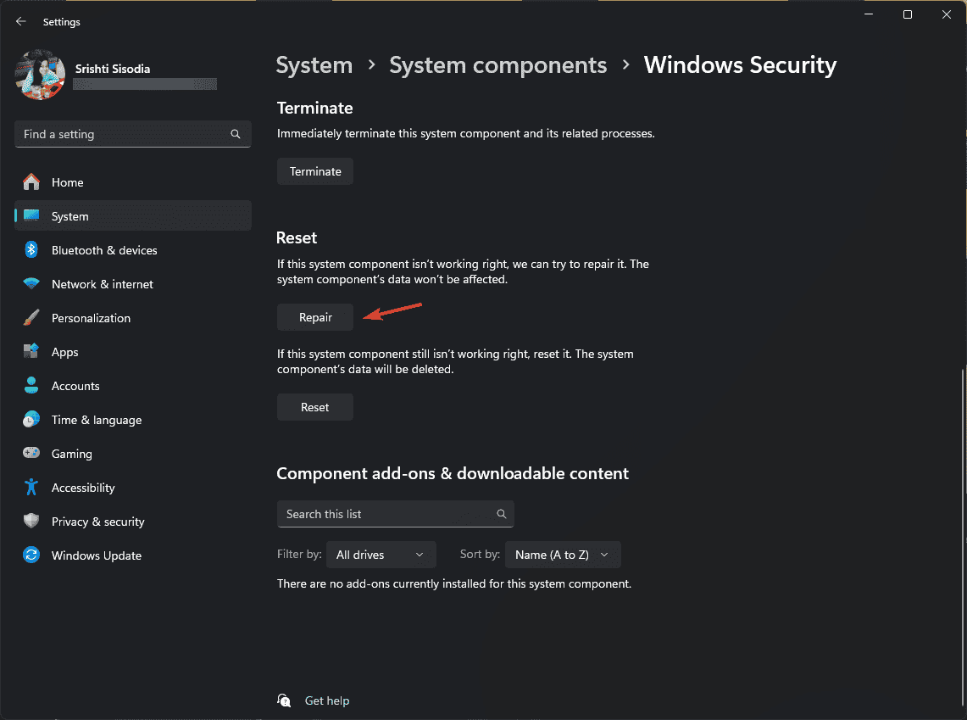967x720 pixels.
Task: Click the back arrow icon
Action: coord(21,21)
